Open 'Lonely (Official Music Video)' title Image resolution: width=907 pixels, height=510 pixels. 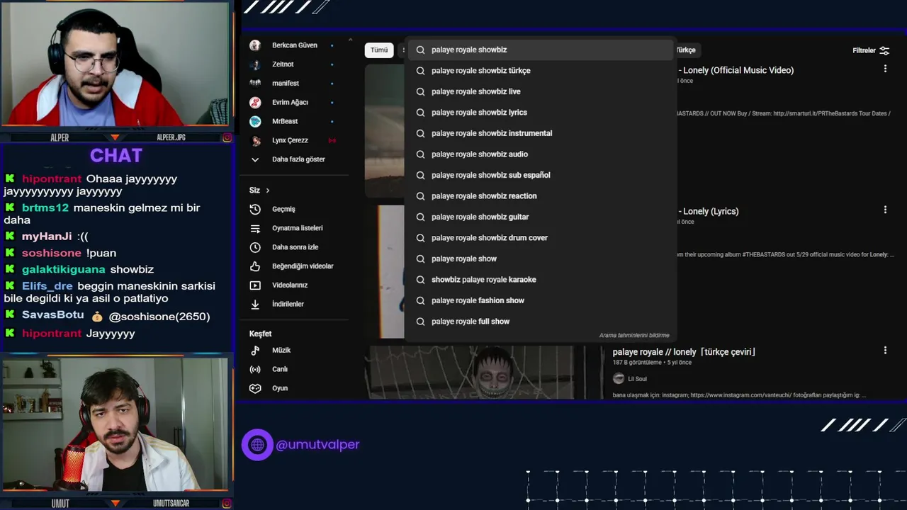click(x=736, y=70)
